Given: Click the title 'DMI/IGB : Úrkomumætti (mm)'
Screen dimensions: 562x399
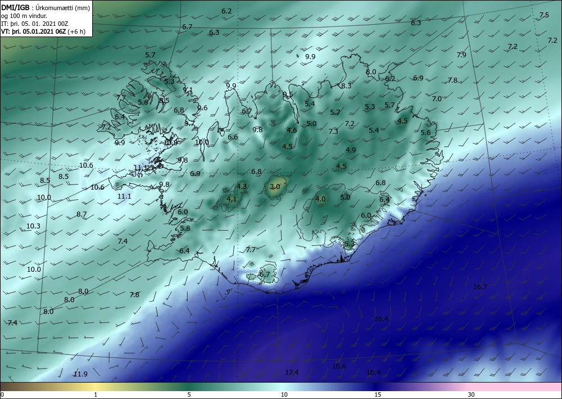Looking at the screenshot, I should pos(46,8).
